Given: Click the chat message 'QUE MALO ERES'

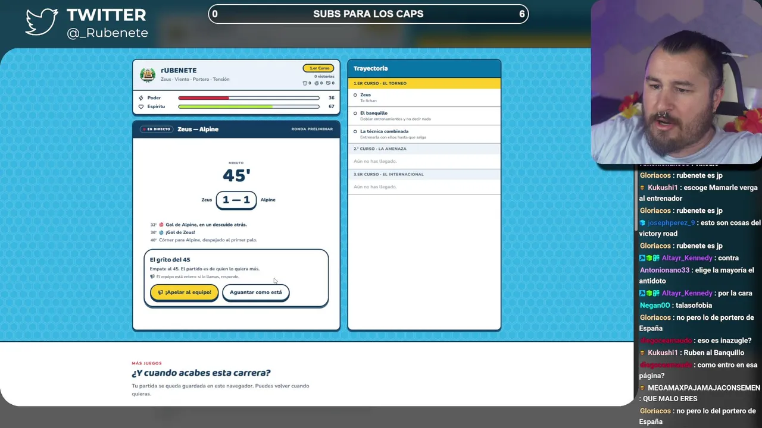Looking at the screenshot, I should [x=670, y=398].
